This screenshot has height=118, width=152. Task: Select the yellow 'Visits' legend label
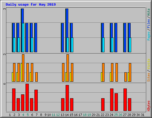148,64
